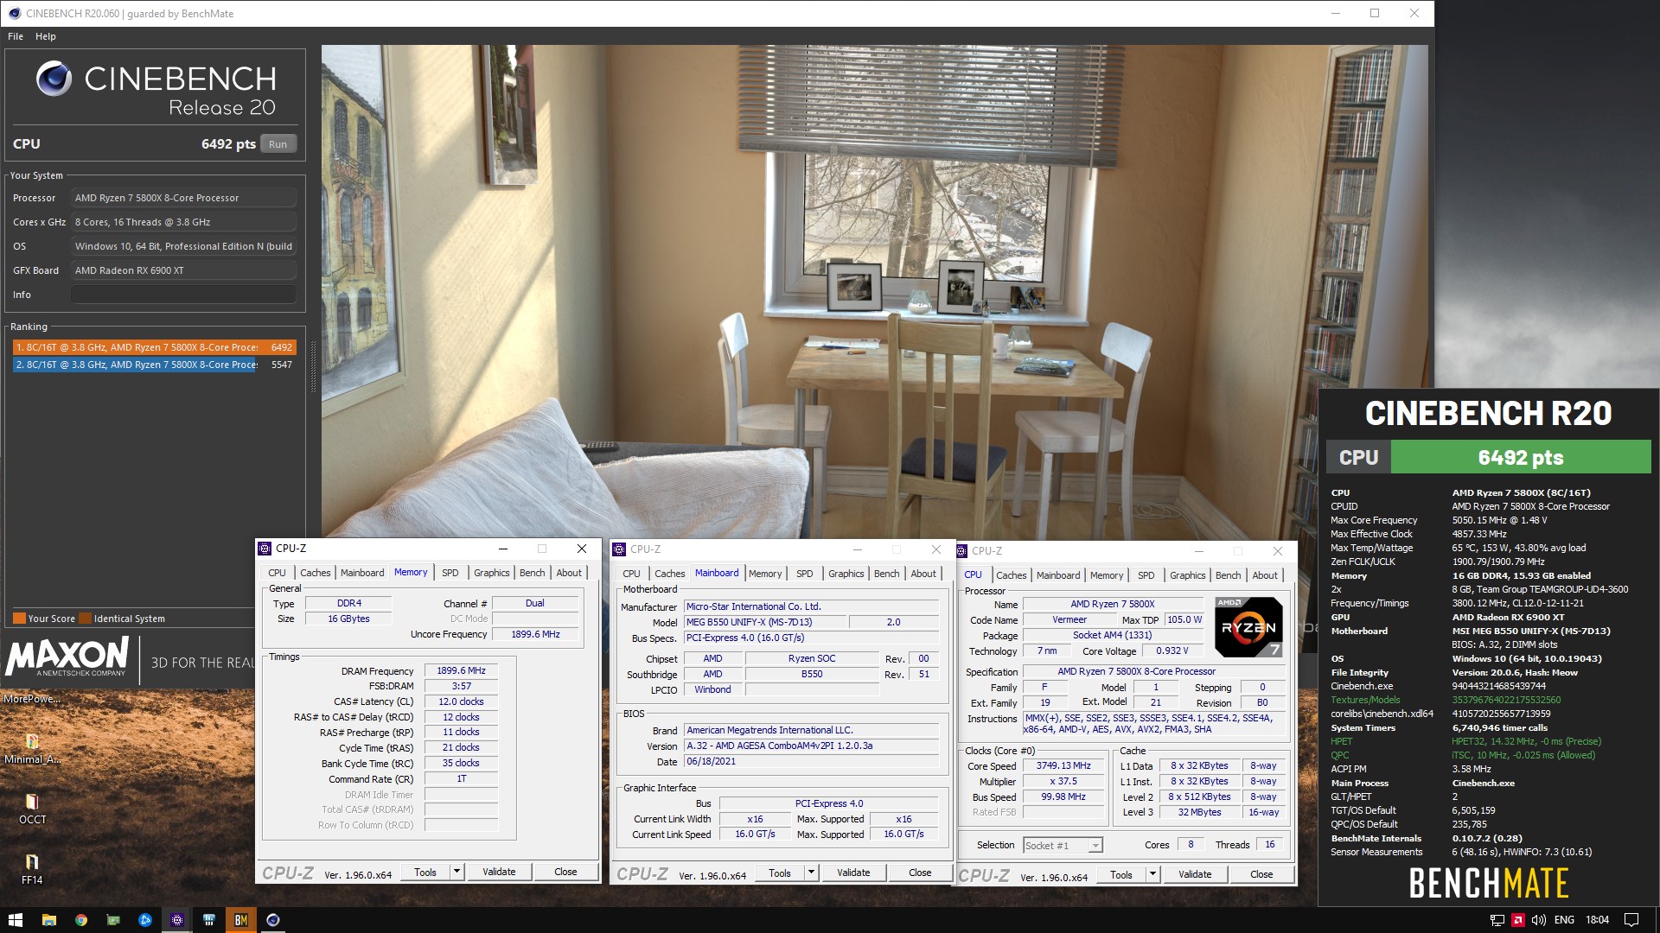Open the volume control in the system tray

point(1539,920)
